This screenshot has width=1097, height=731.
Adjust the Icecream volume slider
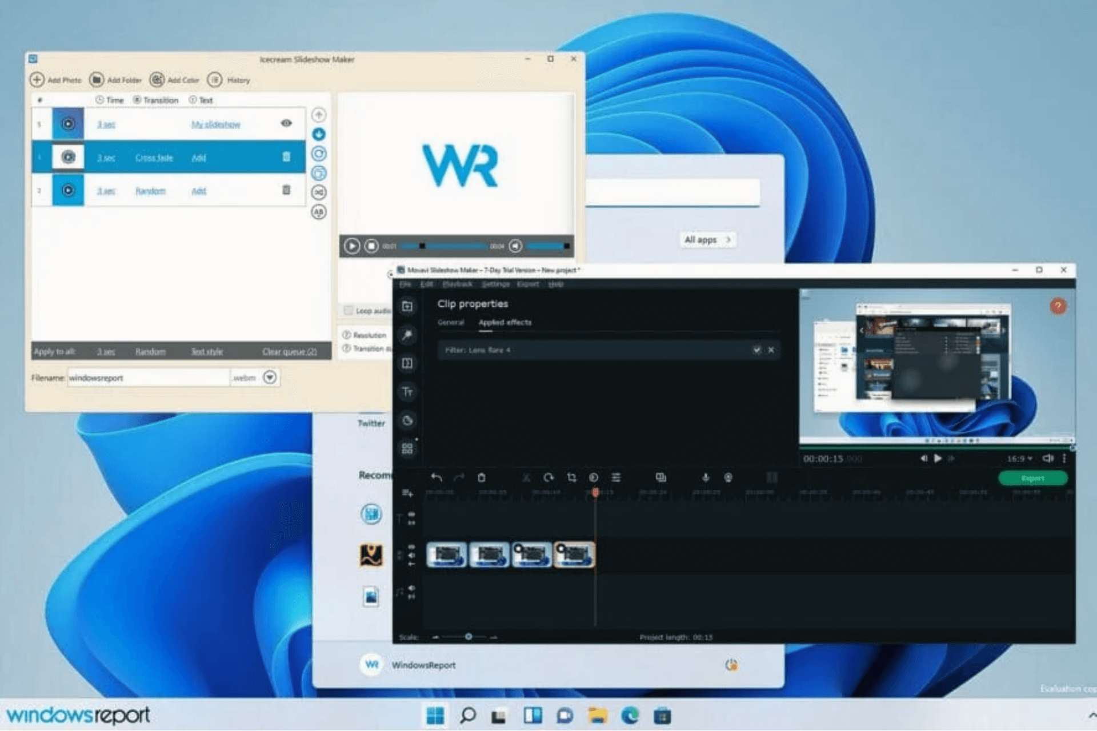pyautogui.click(x=547, y=246)
